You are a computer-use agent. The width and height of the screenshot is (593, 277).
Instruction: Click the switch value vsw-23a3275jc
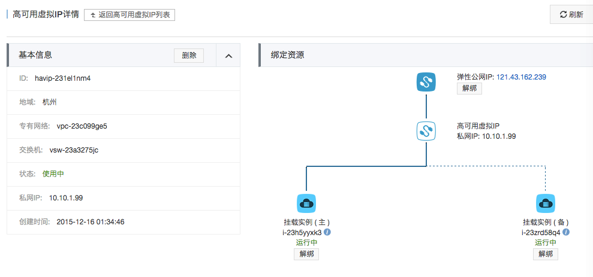click(74, 150)
